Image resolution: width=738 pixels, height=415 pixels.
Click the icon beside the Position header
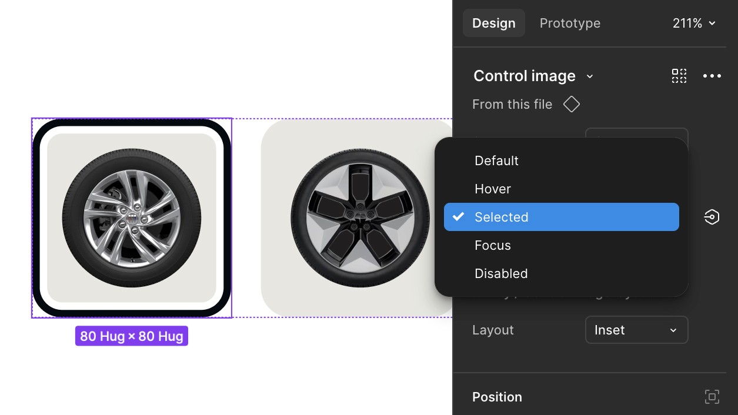click(712, 397)
